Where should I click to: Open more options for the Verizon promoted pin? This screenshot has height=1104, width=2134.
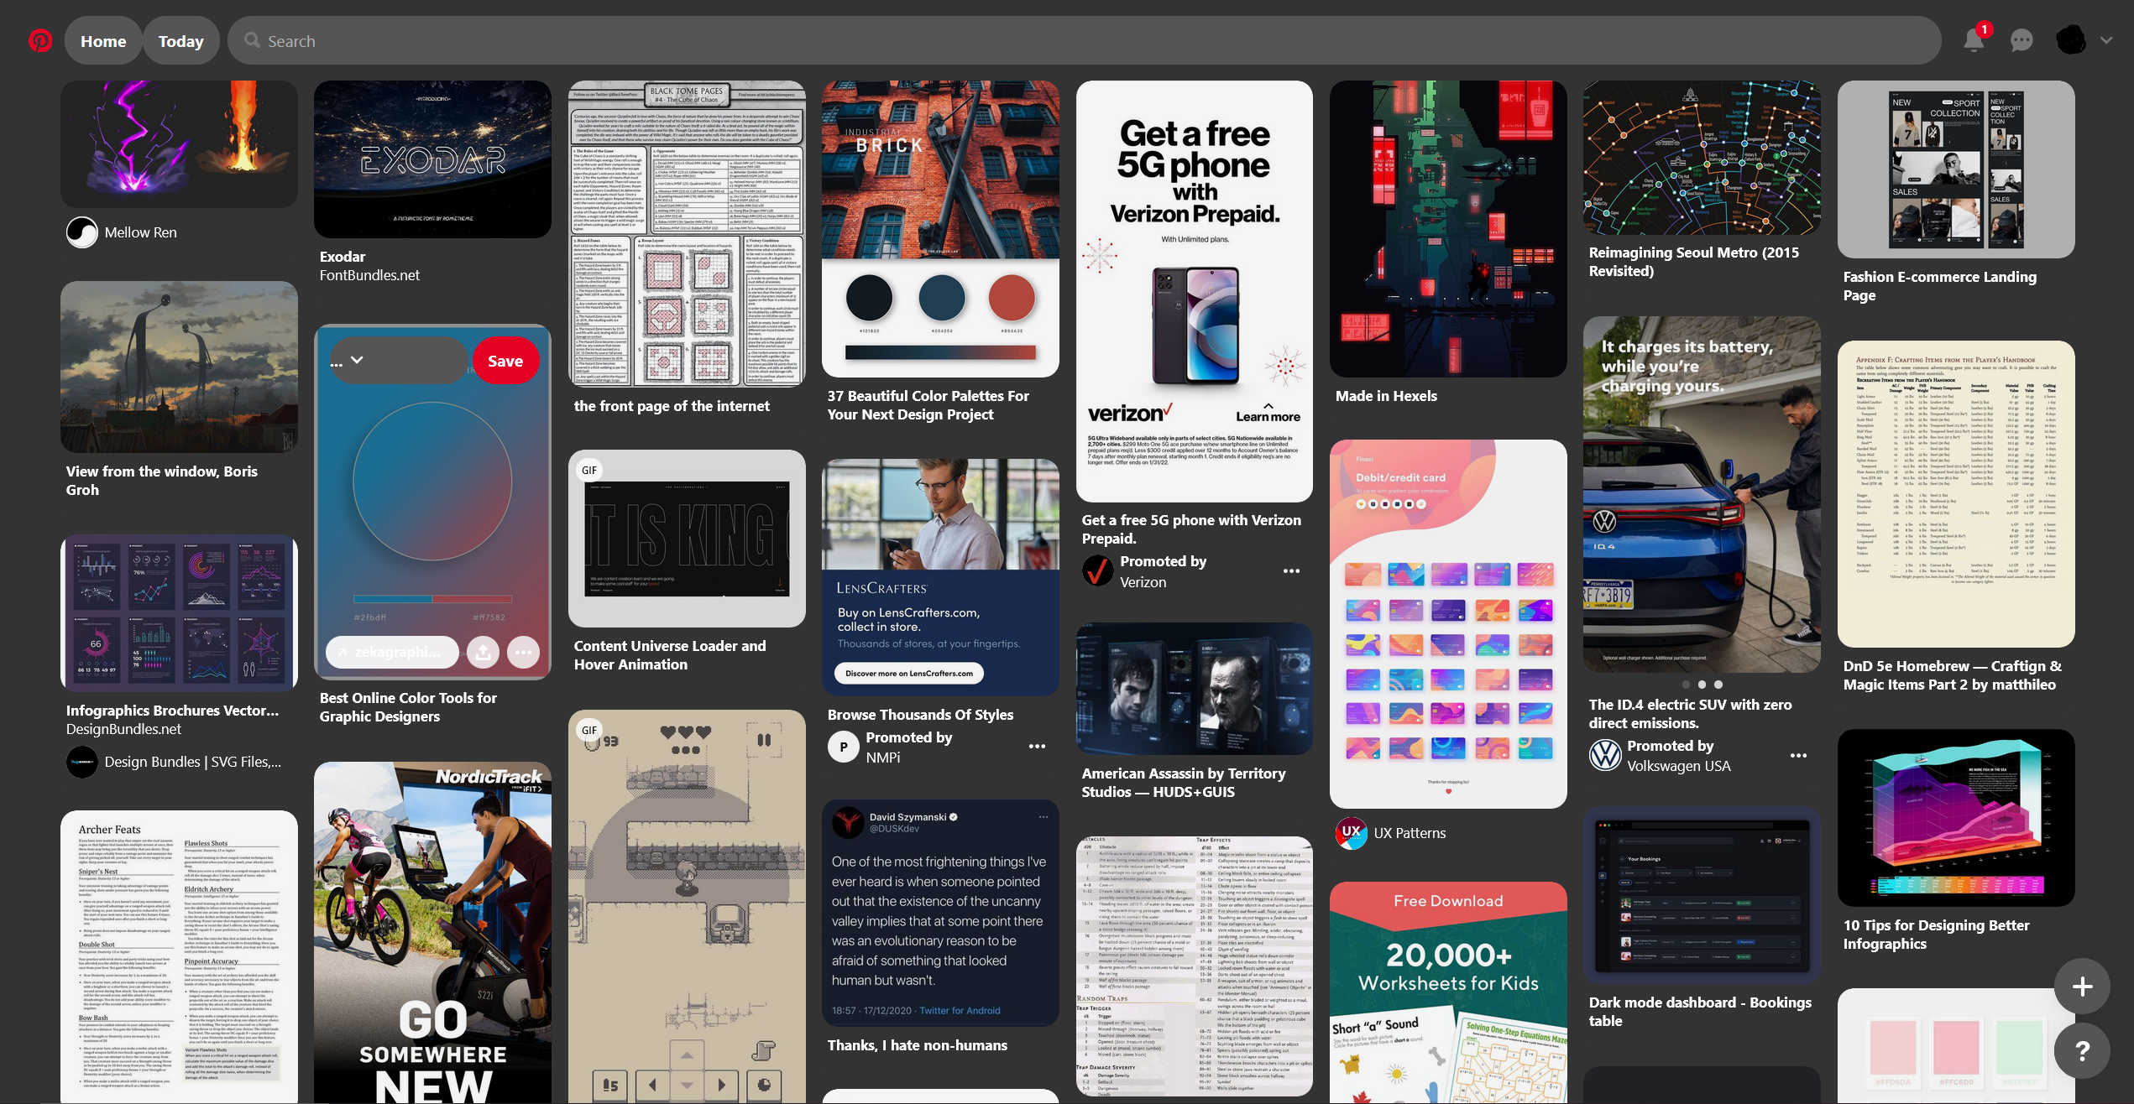tap(1291, 571)
